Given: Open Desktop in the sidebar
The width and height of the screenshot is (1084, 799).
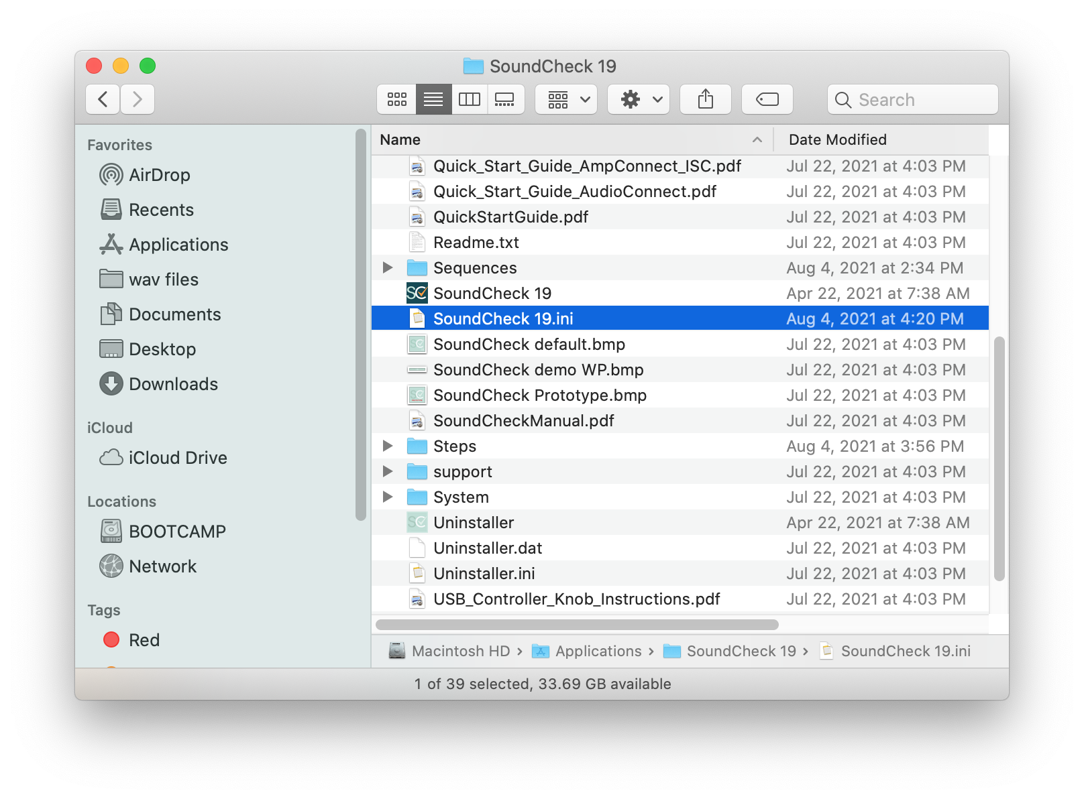Looking at the screenshot, I should [148, 349].
